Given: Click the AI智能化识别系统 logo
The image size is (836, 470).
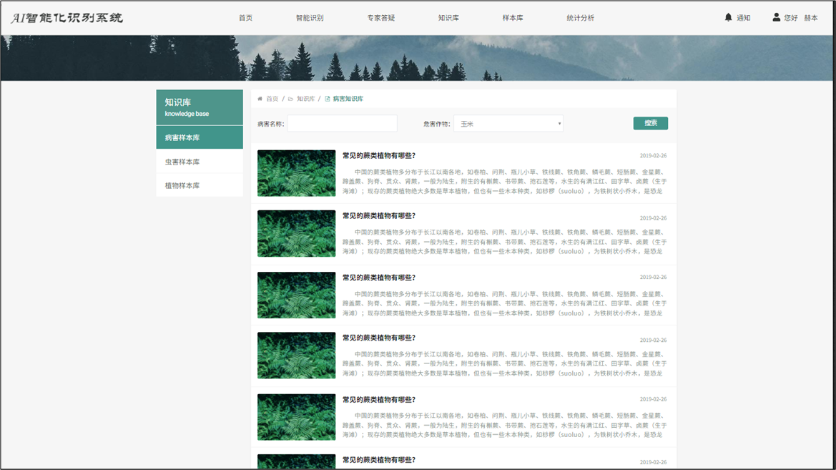Looking at the screenshot, I should tap(67, 18).
